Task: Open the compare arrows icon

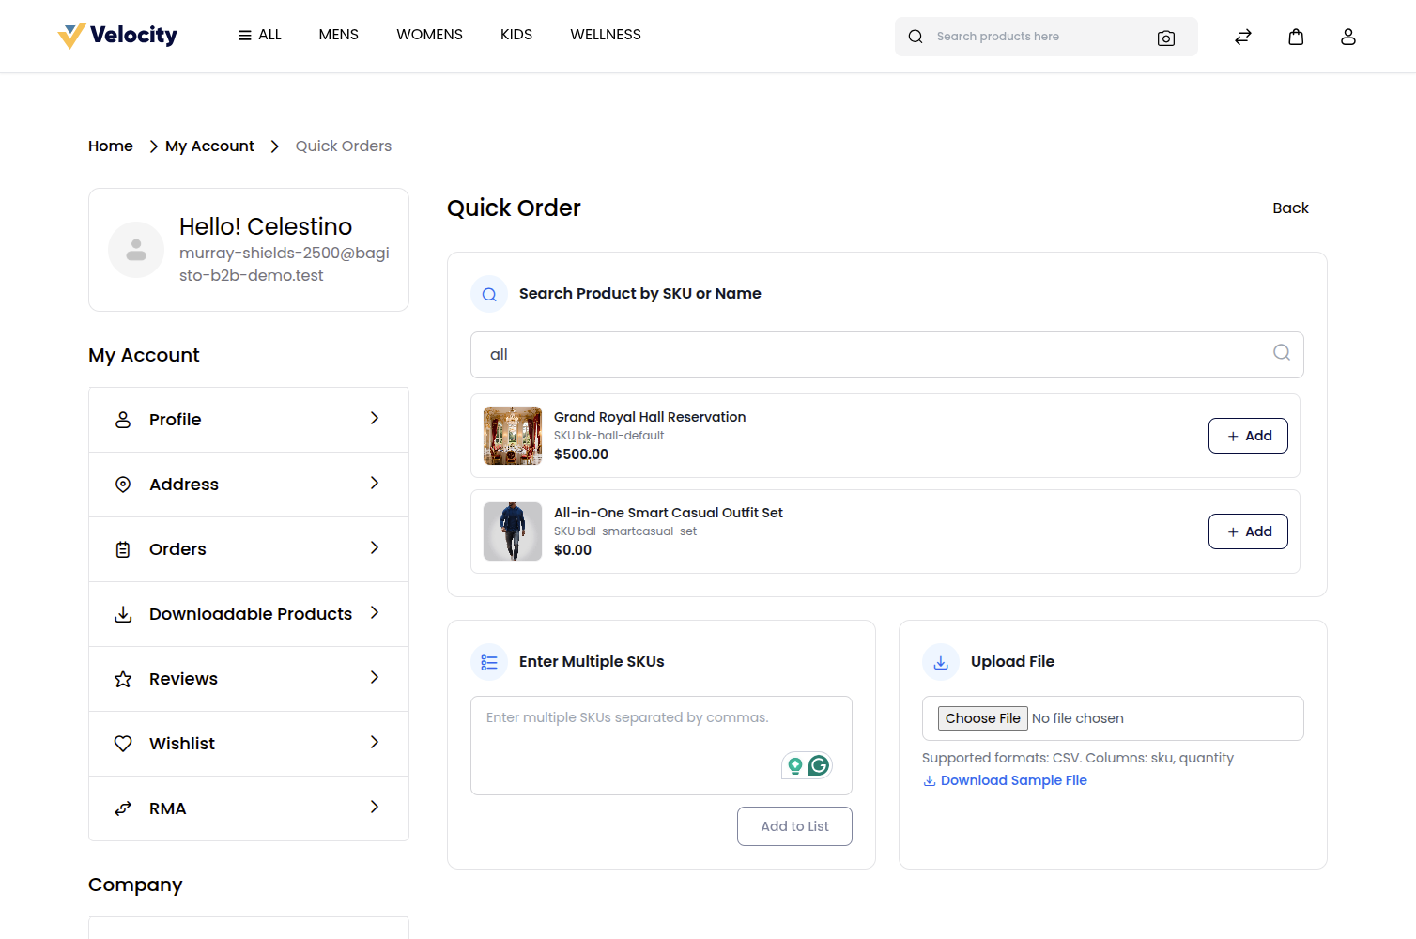Action: coord(1243,37)
